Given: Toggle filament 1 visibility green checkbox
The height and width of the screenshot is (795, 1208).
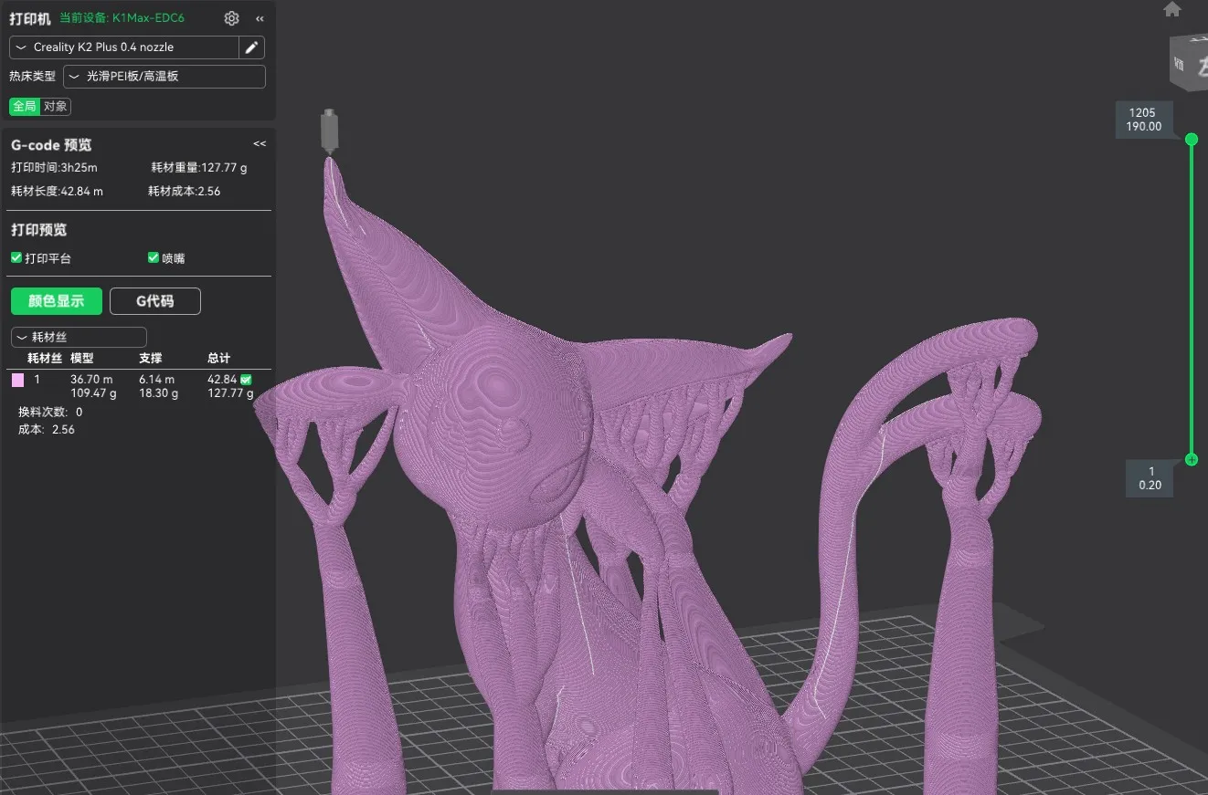Looking at the screenshot, I should pos(246,380).
